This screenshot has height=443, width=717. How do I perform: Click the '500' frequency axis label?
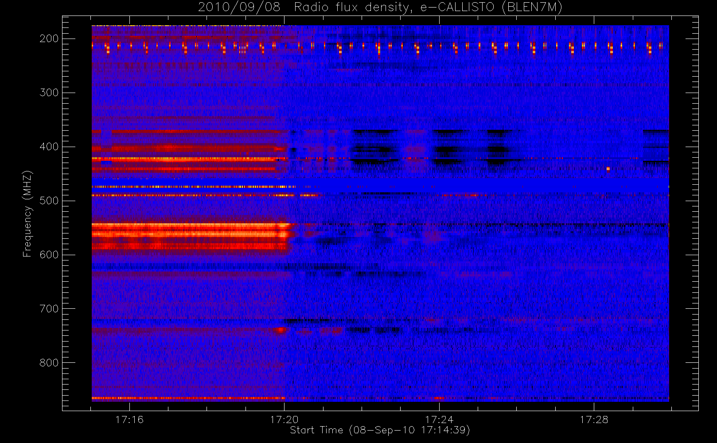[49, 201]
